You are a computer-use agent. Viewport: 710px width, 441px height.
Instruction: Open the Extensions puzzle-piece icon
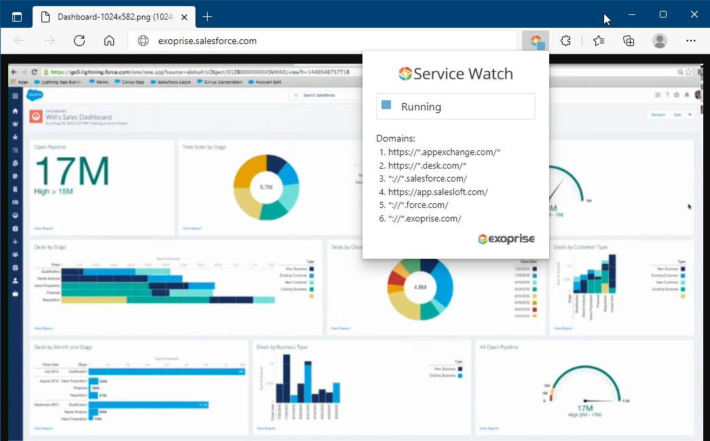(565, 41)
